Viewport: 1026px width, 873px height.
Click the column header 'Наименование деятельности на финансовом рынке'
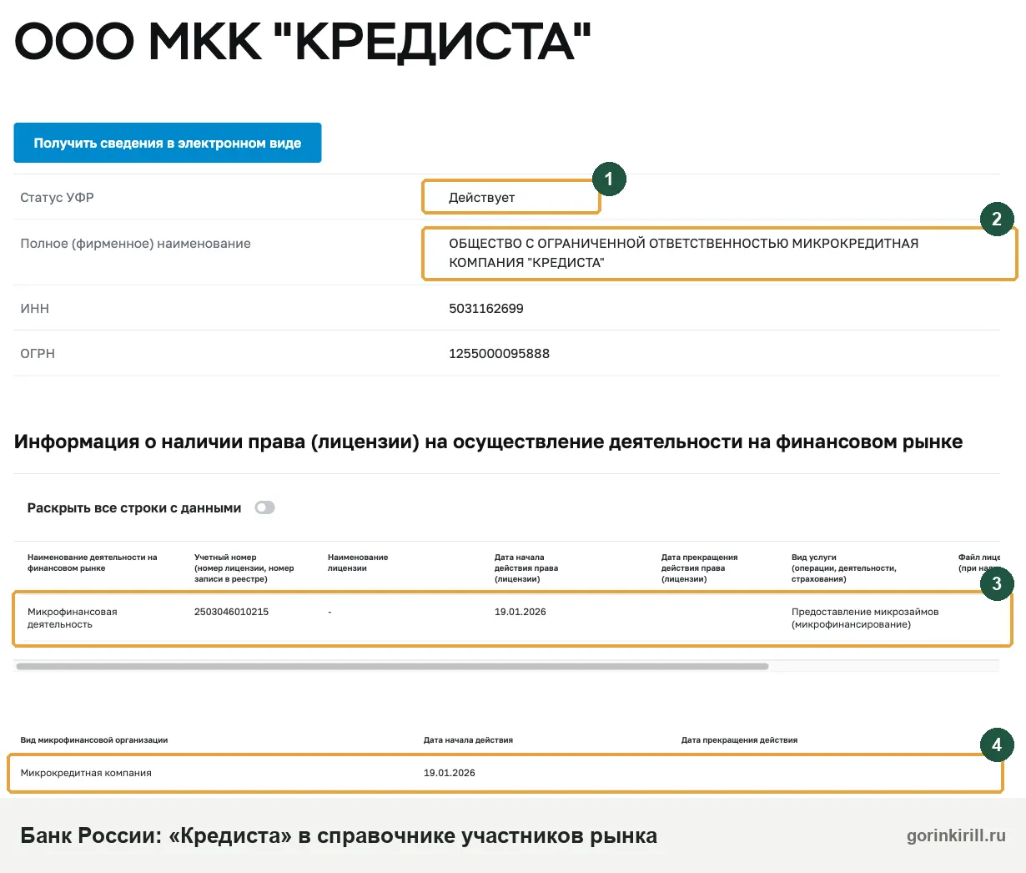pos(93,563)
